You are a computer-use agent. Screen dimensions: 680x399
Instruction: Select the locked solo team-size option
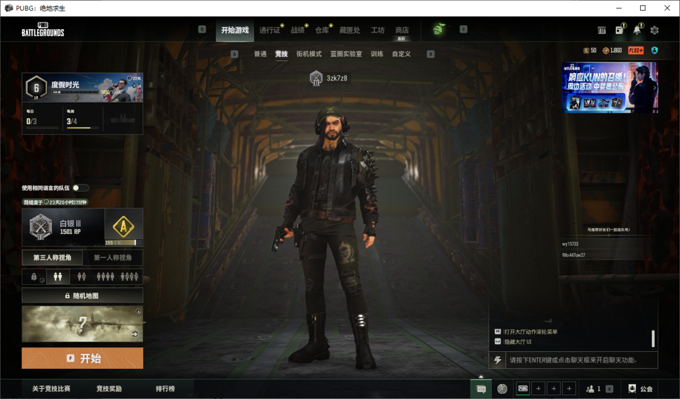point(34,277)
